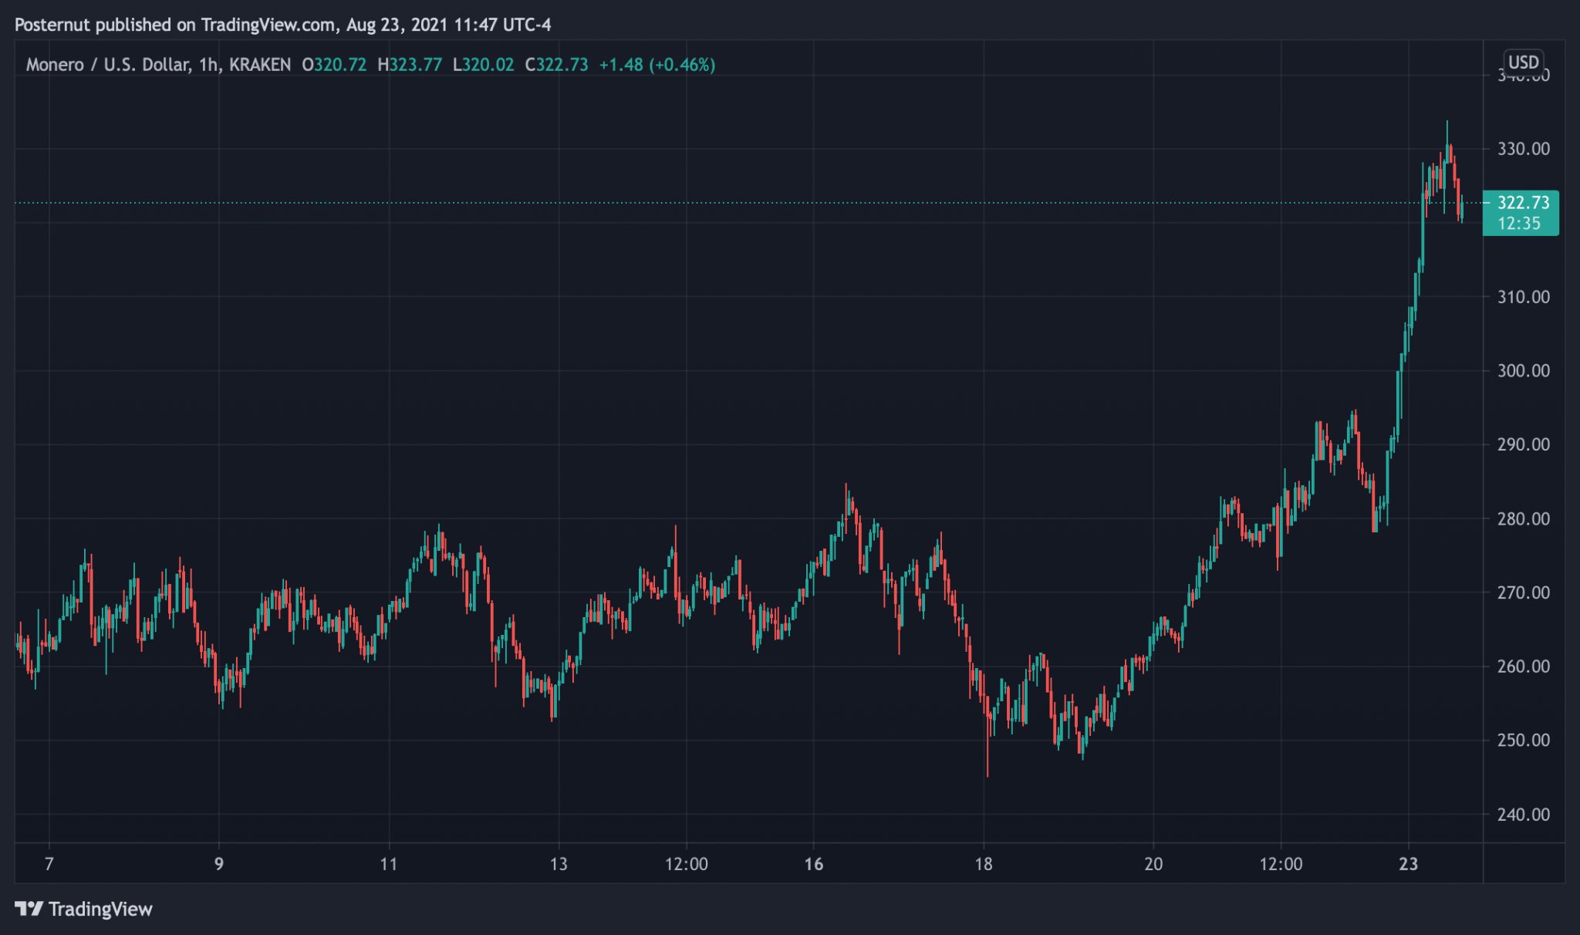
Task: Open the USD currency selector
Action: tap(1523, 62)
